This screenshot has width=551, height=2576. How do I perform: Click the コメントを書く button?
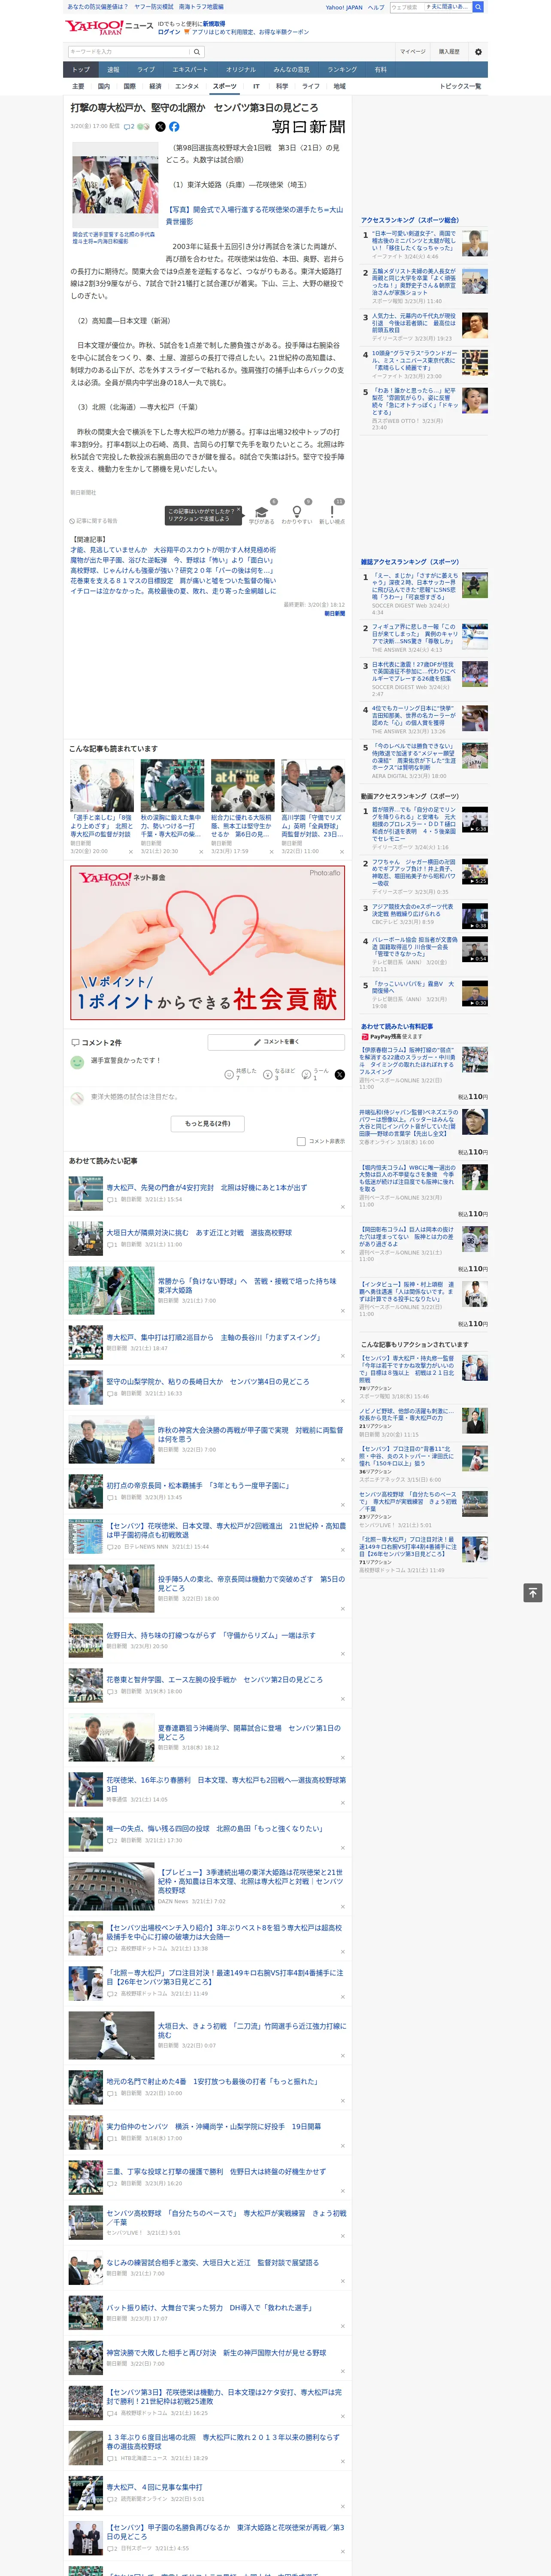[x=276, y=1042]
